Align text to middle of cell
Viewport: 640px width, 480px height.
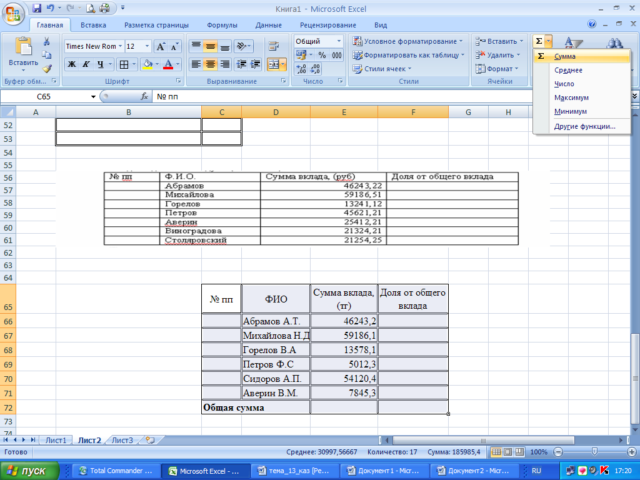click(x=210, y=46)
